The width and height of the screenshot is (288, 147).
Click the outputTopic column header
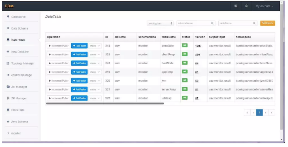(x=217, y=37)
